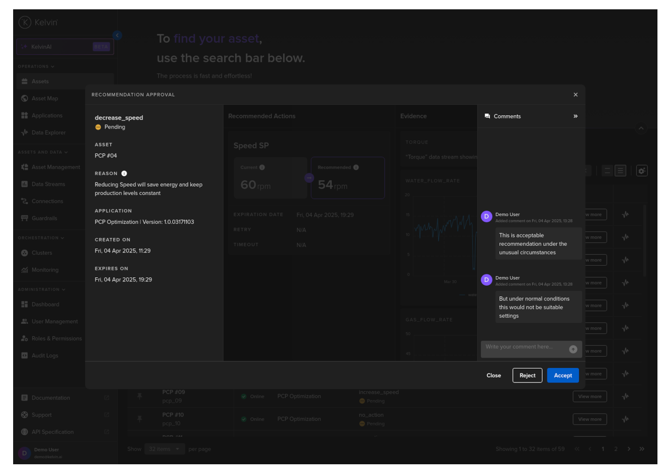Expand the items per page dropdown

point(164,449)
